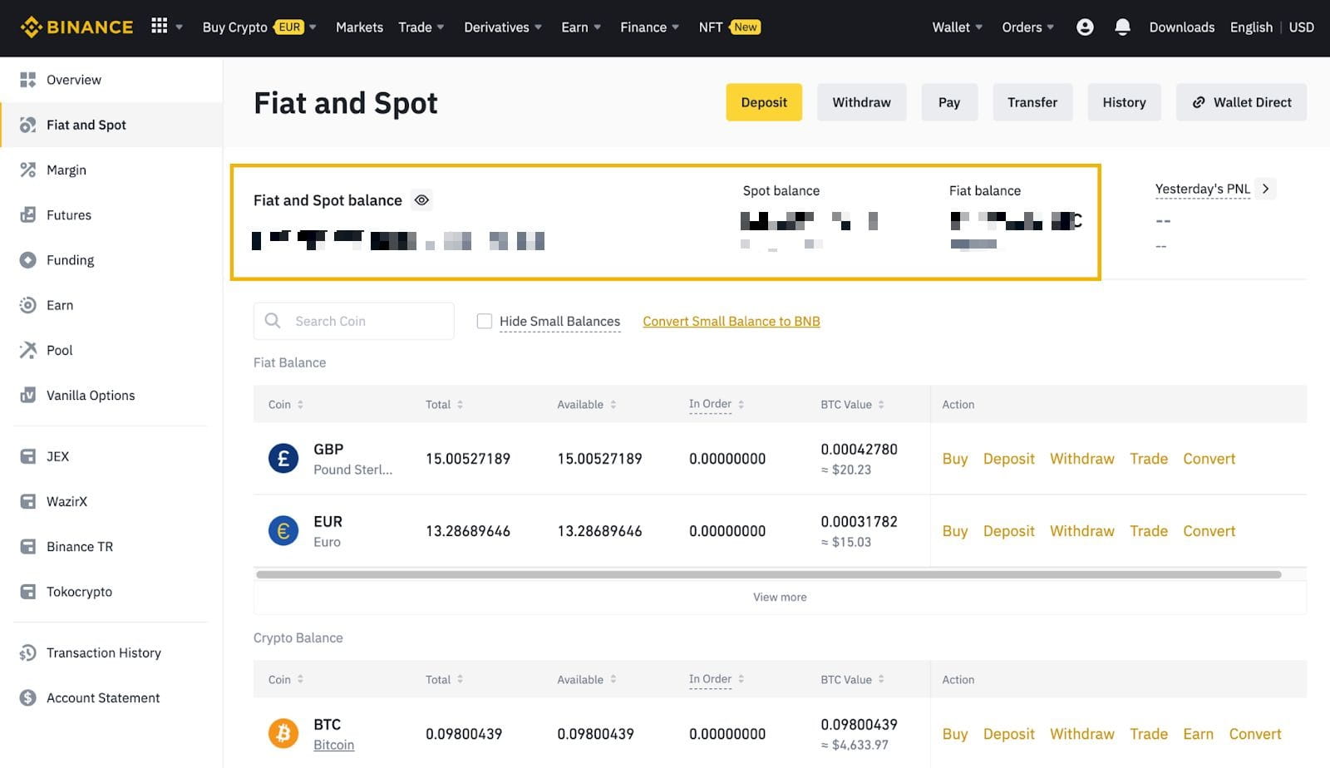This screenshot has height=768, width=1330.
Task: Select Margin in the sidebar
Action: 66,170
